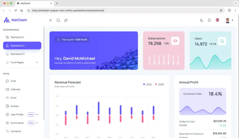Click the Users value 14,872
239x138 pixels.
[x=201, y=44]
